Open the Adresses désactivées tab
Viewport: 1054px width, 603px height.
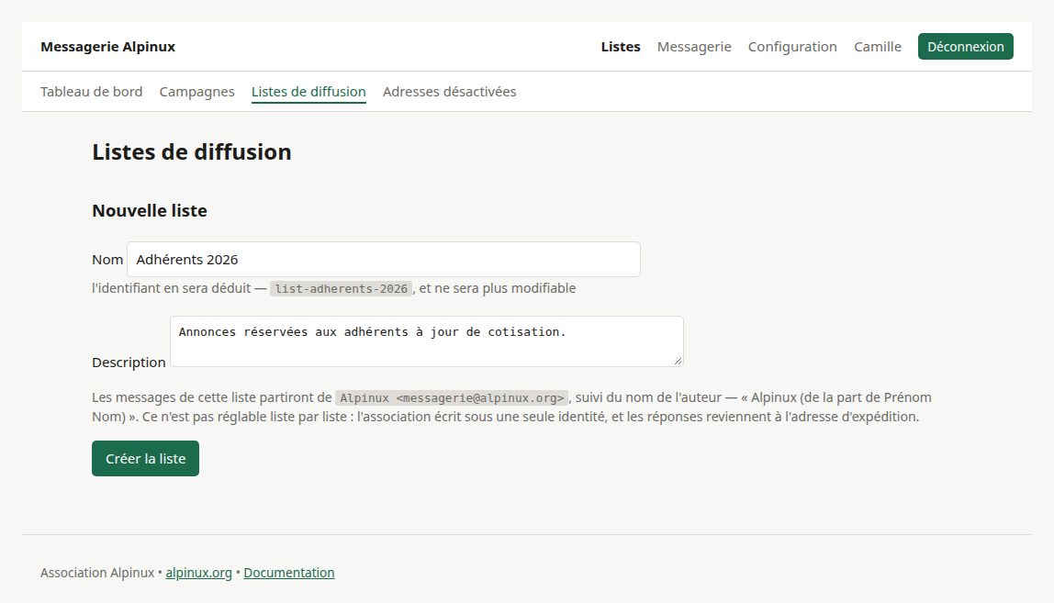tap(450, 92)
